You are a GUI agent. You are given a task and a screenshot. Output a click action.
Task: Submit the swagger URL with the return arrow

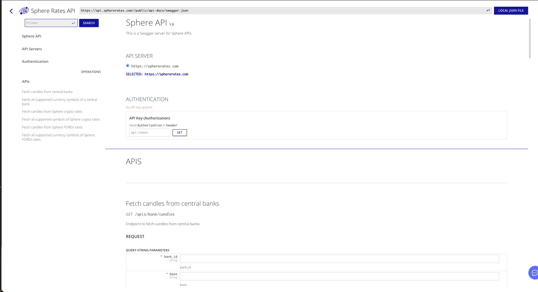[488, 10]
